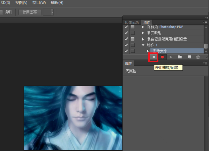Create a new action icon
Viewport: 209px width, 151px height.
tap(189, 57)
